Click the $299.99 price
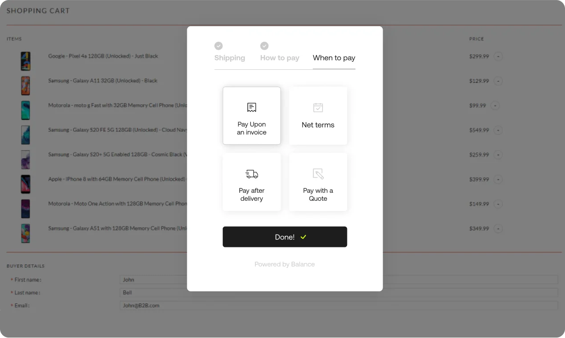 [x=479, y=56]
